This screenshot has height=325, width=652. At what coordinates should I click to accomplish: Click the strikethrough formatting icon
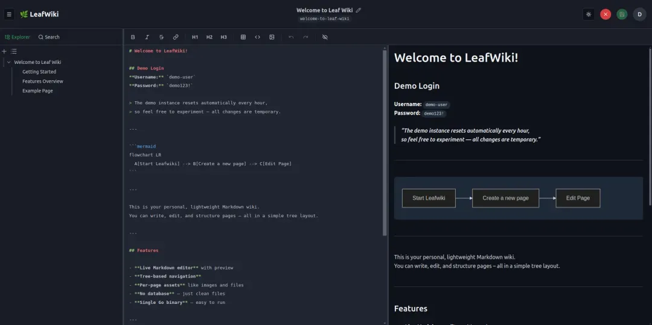pyautogui.click(x=161, y=37)
